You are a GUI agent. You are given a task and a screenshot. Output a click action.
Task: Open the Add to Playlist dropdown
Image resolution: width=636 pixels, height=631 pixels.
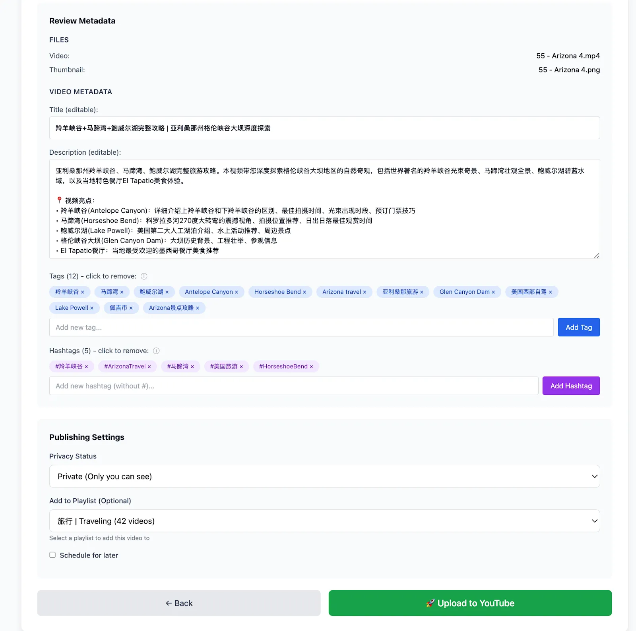[x=324, y=521]
